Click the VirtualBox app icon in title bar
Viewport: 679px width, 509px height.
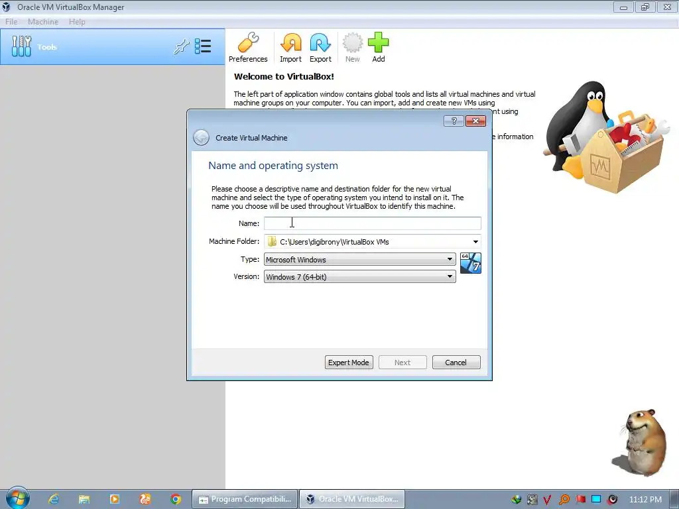click(6, 7)
